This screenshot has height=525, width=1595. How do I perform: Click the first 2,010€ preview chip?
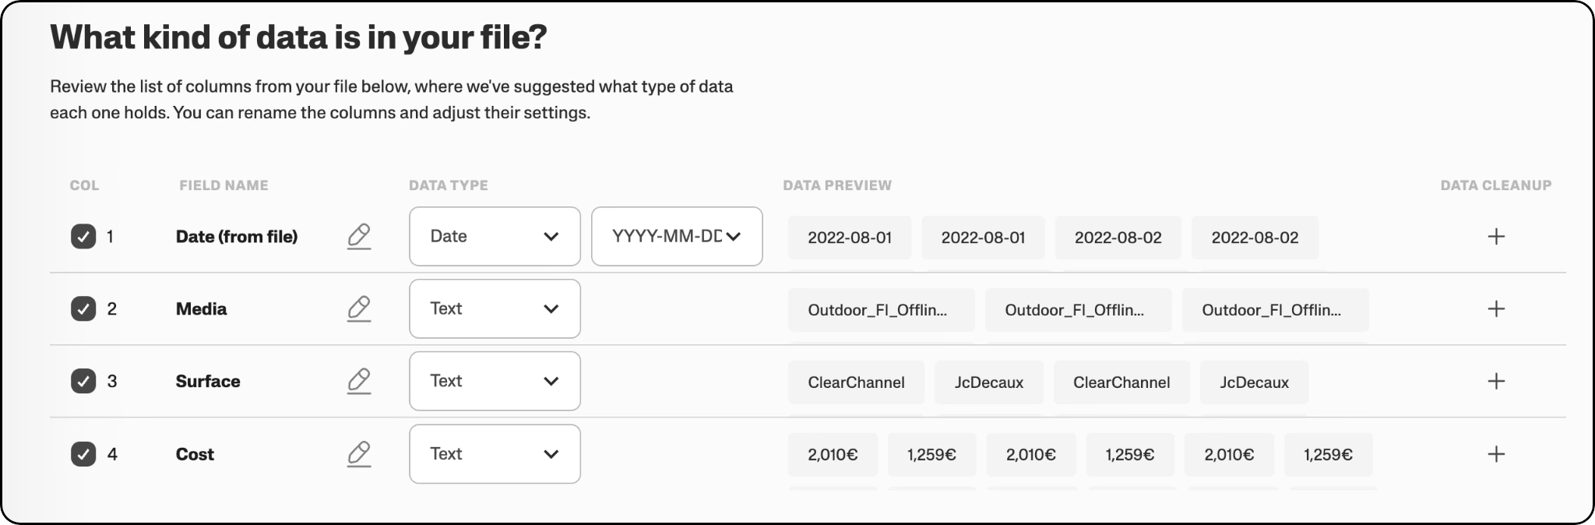[833, 455]
